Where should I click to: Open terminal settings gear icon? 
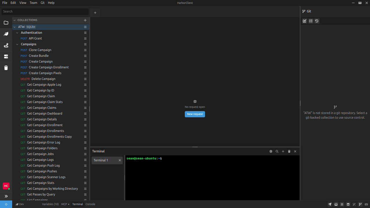(x=271, y=151)
